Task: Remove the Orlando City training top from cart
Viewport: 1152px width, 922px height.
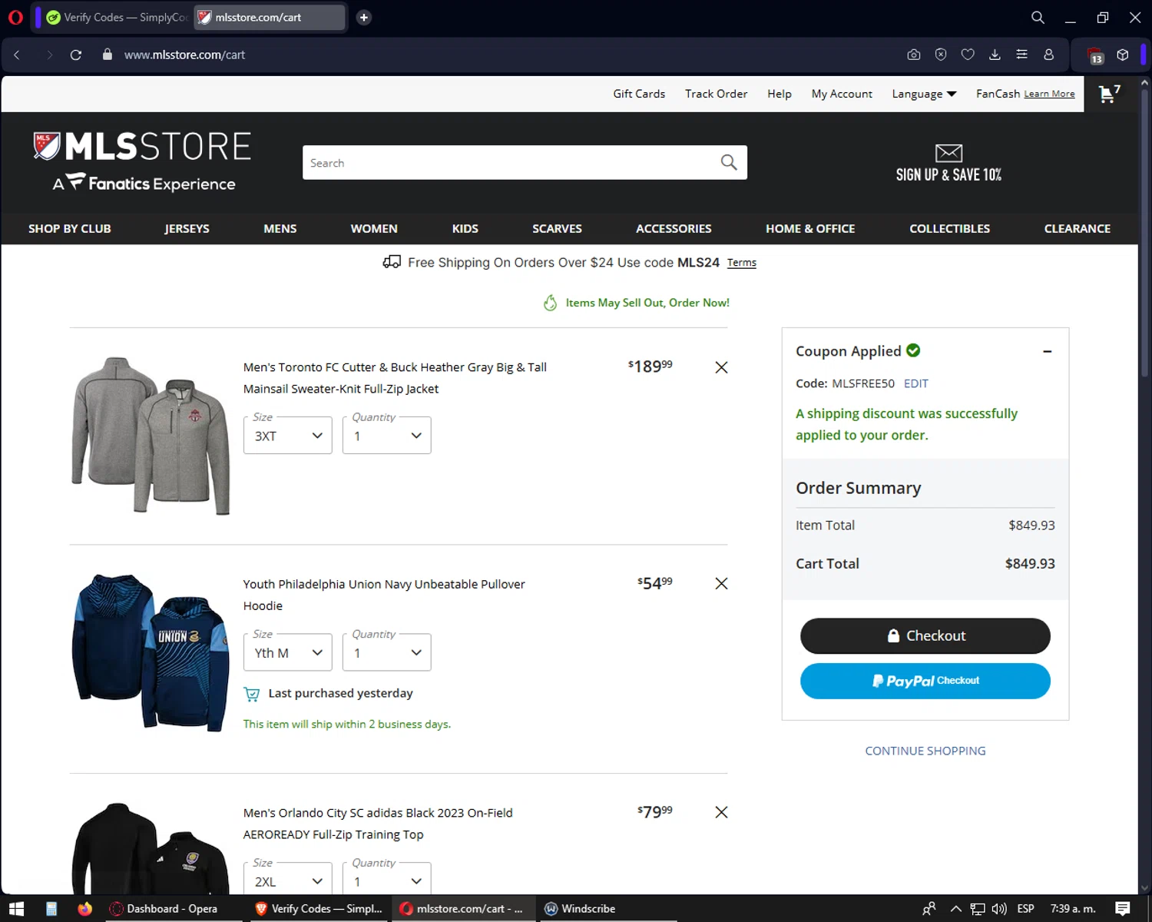Action: [x=721, y=812]
